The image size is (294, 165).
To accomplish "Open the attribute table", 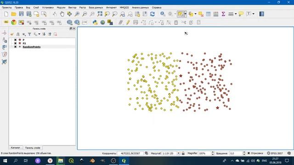I will [x=208, y=14].
